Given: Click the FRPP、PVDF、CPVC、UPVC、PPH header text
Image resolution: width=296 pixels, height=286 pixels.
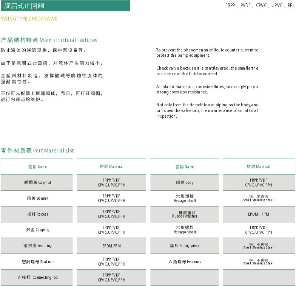Looking at the screenshot, I should pos(260,6).
